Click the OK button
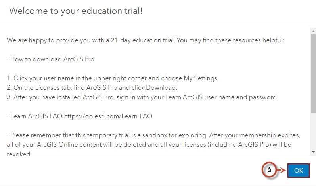The height and width of the screenshot is (186, 316). [299, 171]
